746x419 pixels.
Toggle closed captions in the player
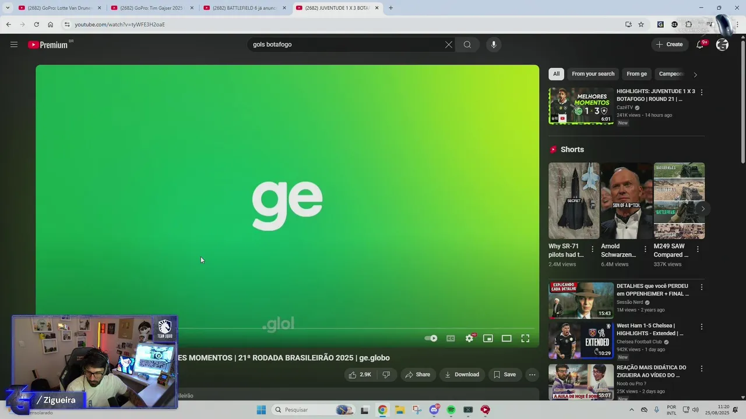tap(451, 338)
